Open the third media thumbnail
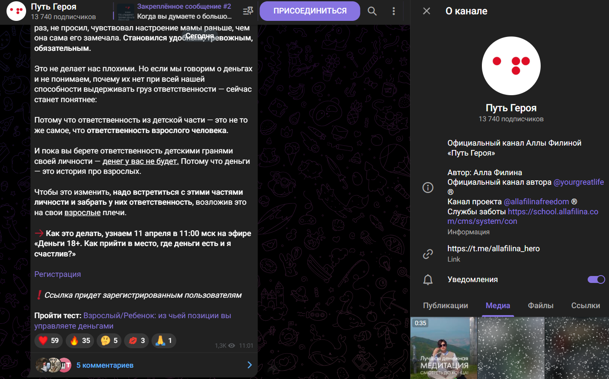 (x=577, y=348)
